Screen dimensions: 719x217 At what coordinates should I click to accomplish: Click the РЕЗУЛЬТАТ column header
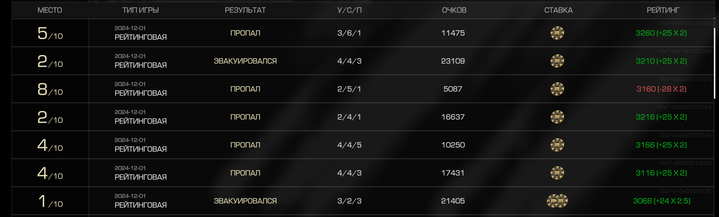pyautogui.click(x=245, y=10)
